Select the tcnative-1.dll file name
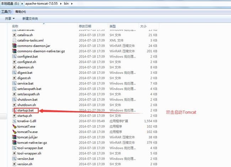The image size is (231, 167). coord(27,121)
